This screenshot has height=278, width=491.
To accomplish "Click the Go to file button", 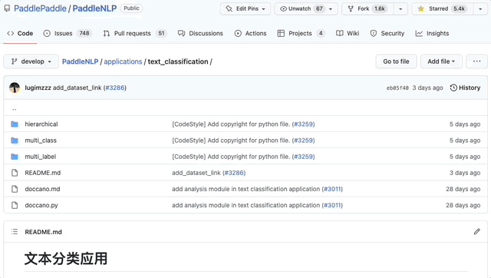I will point(396,61).
